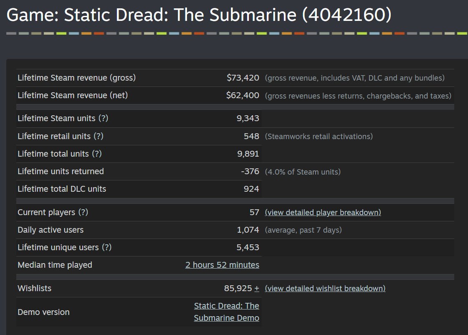The width and height of the screenshot is (468, 335).
Task: Open the view detailed player breakdown link
Action: [x=323, y=212]
